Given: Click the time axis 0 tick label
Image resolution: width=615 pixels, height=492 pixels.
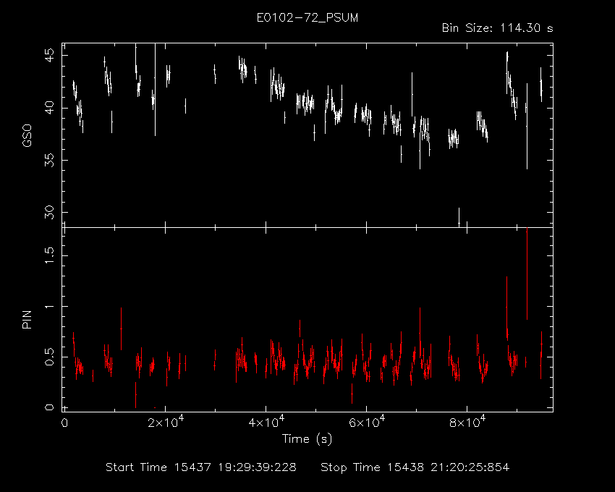Looking at the screenshot, I should tap(64, 423).
